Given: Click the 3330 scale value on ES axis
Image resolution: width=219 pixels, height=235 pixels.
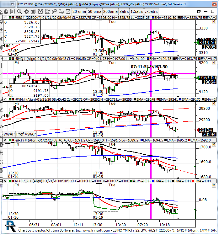Looking at the screenshot, I should pos(203,28).
